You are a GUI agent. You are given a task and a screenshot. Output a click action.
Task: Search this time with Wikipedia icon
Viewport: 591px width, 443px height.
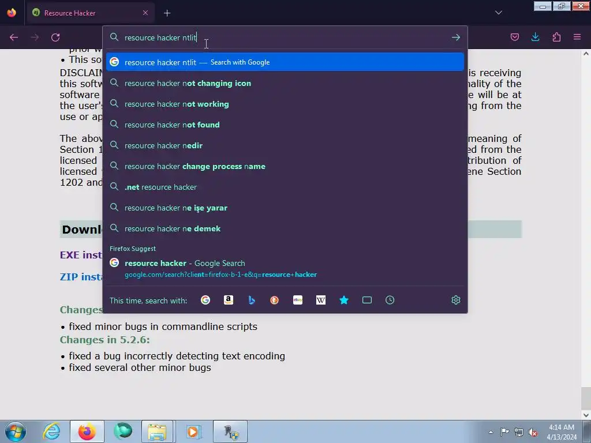pos(321,300)
